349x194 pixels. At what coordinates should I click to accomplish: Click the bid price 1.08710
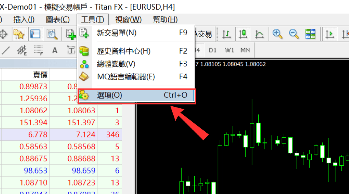33,183
